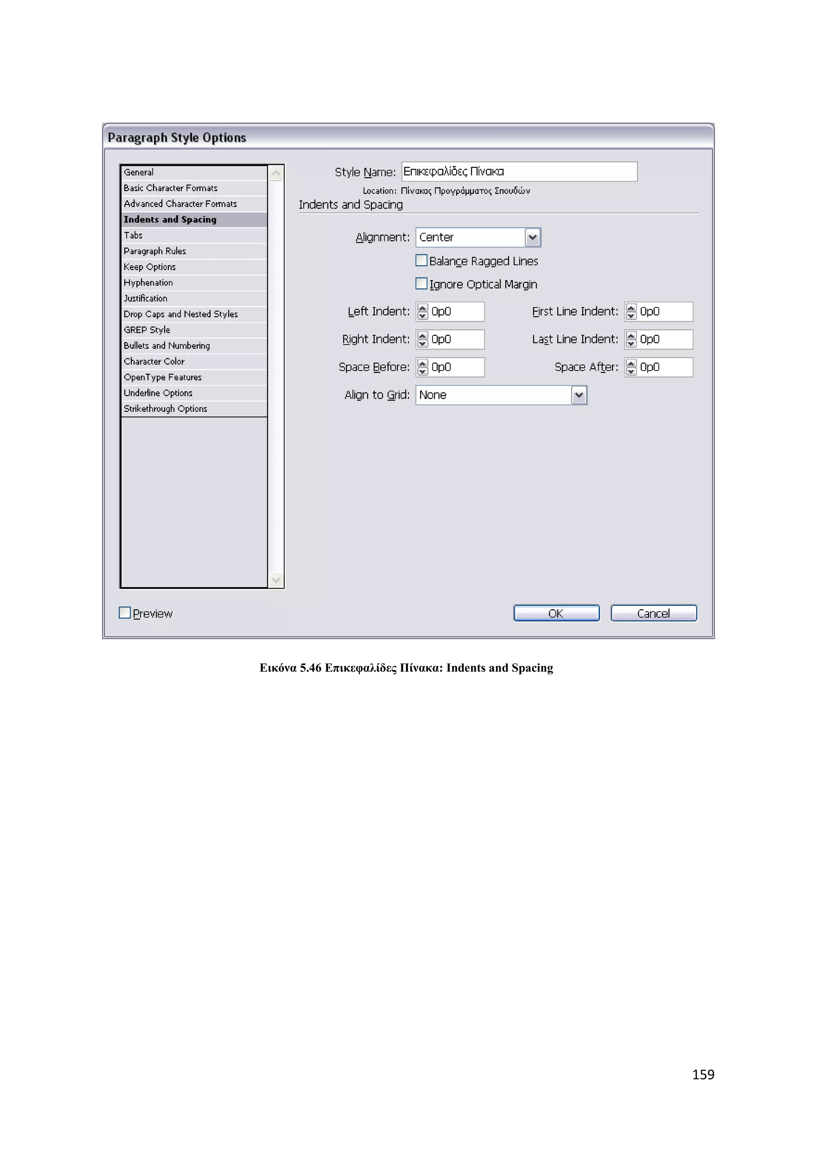Enable Balance Ragged Lines checkbox
Viewport: 813px width, 1150px height.
(x=422, y=260)
